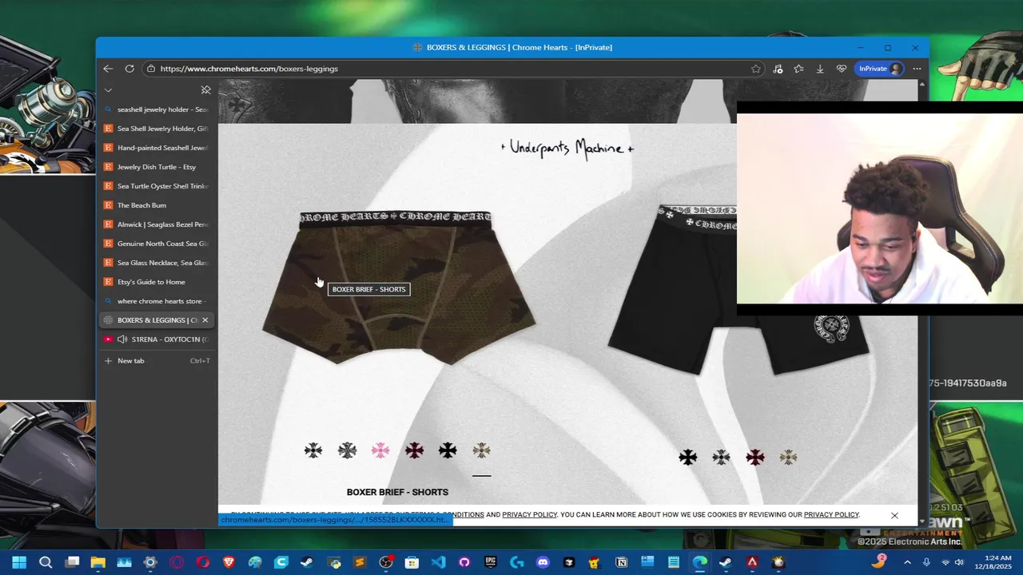Unpin the vertical tabs pane
This screenshot has height=575, width=1023.
pyautogui.click(x=205, y=90)
